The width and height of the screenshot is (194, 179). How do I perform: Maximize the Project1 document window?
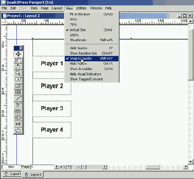tap(184, 16)
